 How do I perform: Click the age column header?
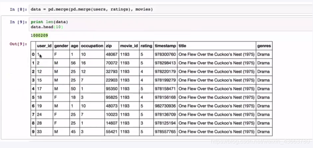coord(75,46)
